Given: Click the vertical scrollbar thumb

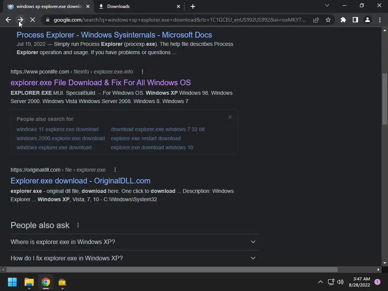Looking at the screenshot, I should [385, 99].
